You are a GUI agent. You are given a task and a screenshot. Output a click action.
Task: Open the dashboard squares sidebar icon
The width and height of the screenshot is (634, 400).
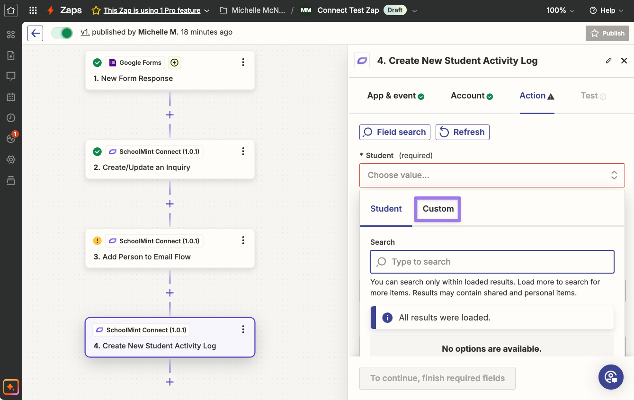11,35
